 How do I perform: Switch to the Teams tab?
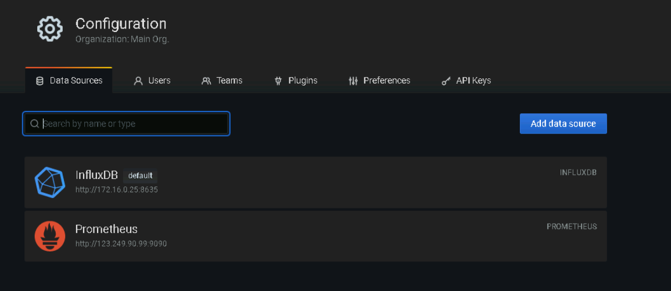pos(222,81)
